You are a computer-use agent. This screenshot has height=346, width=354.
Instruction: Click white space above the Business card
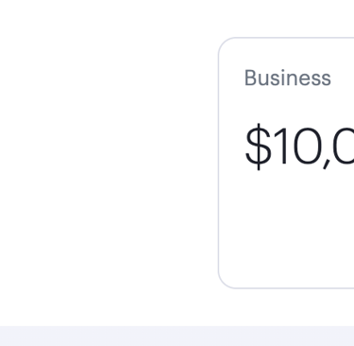pyautogui.click(x=286, y=18)
